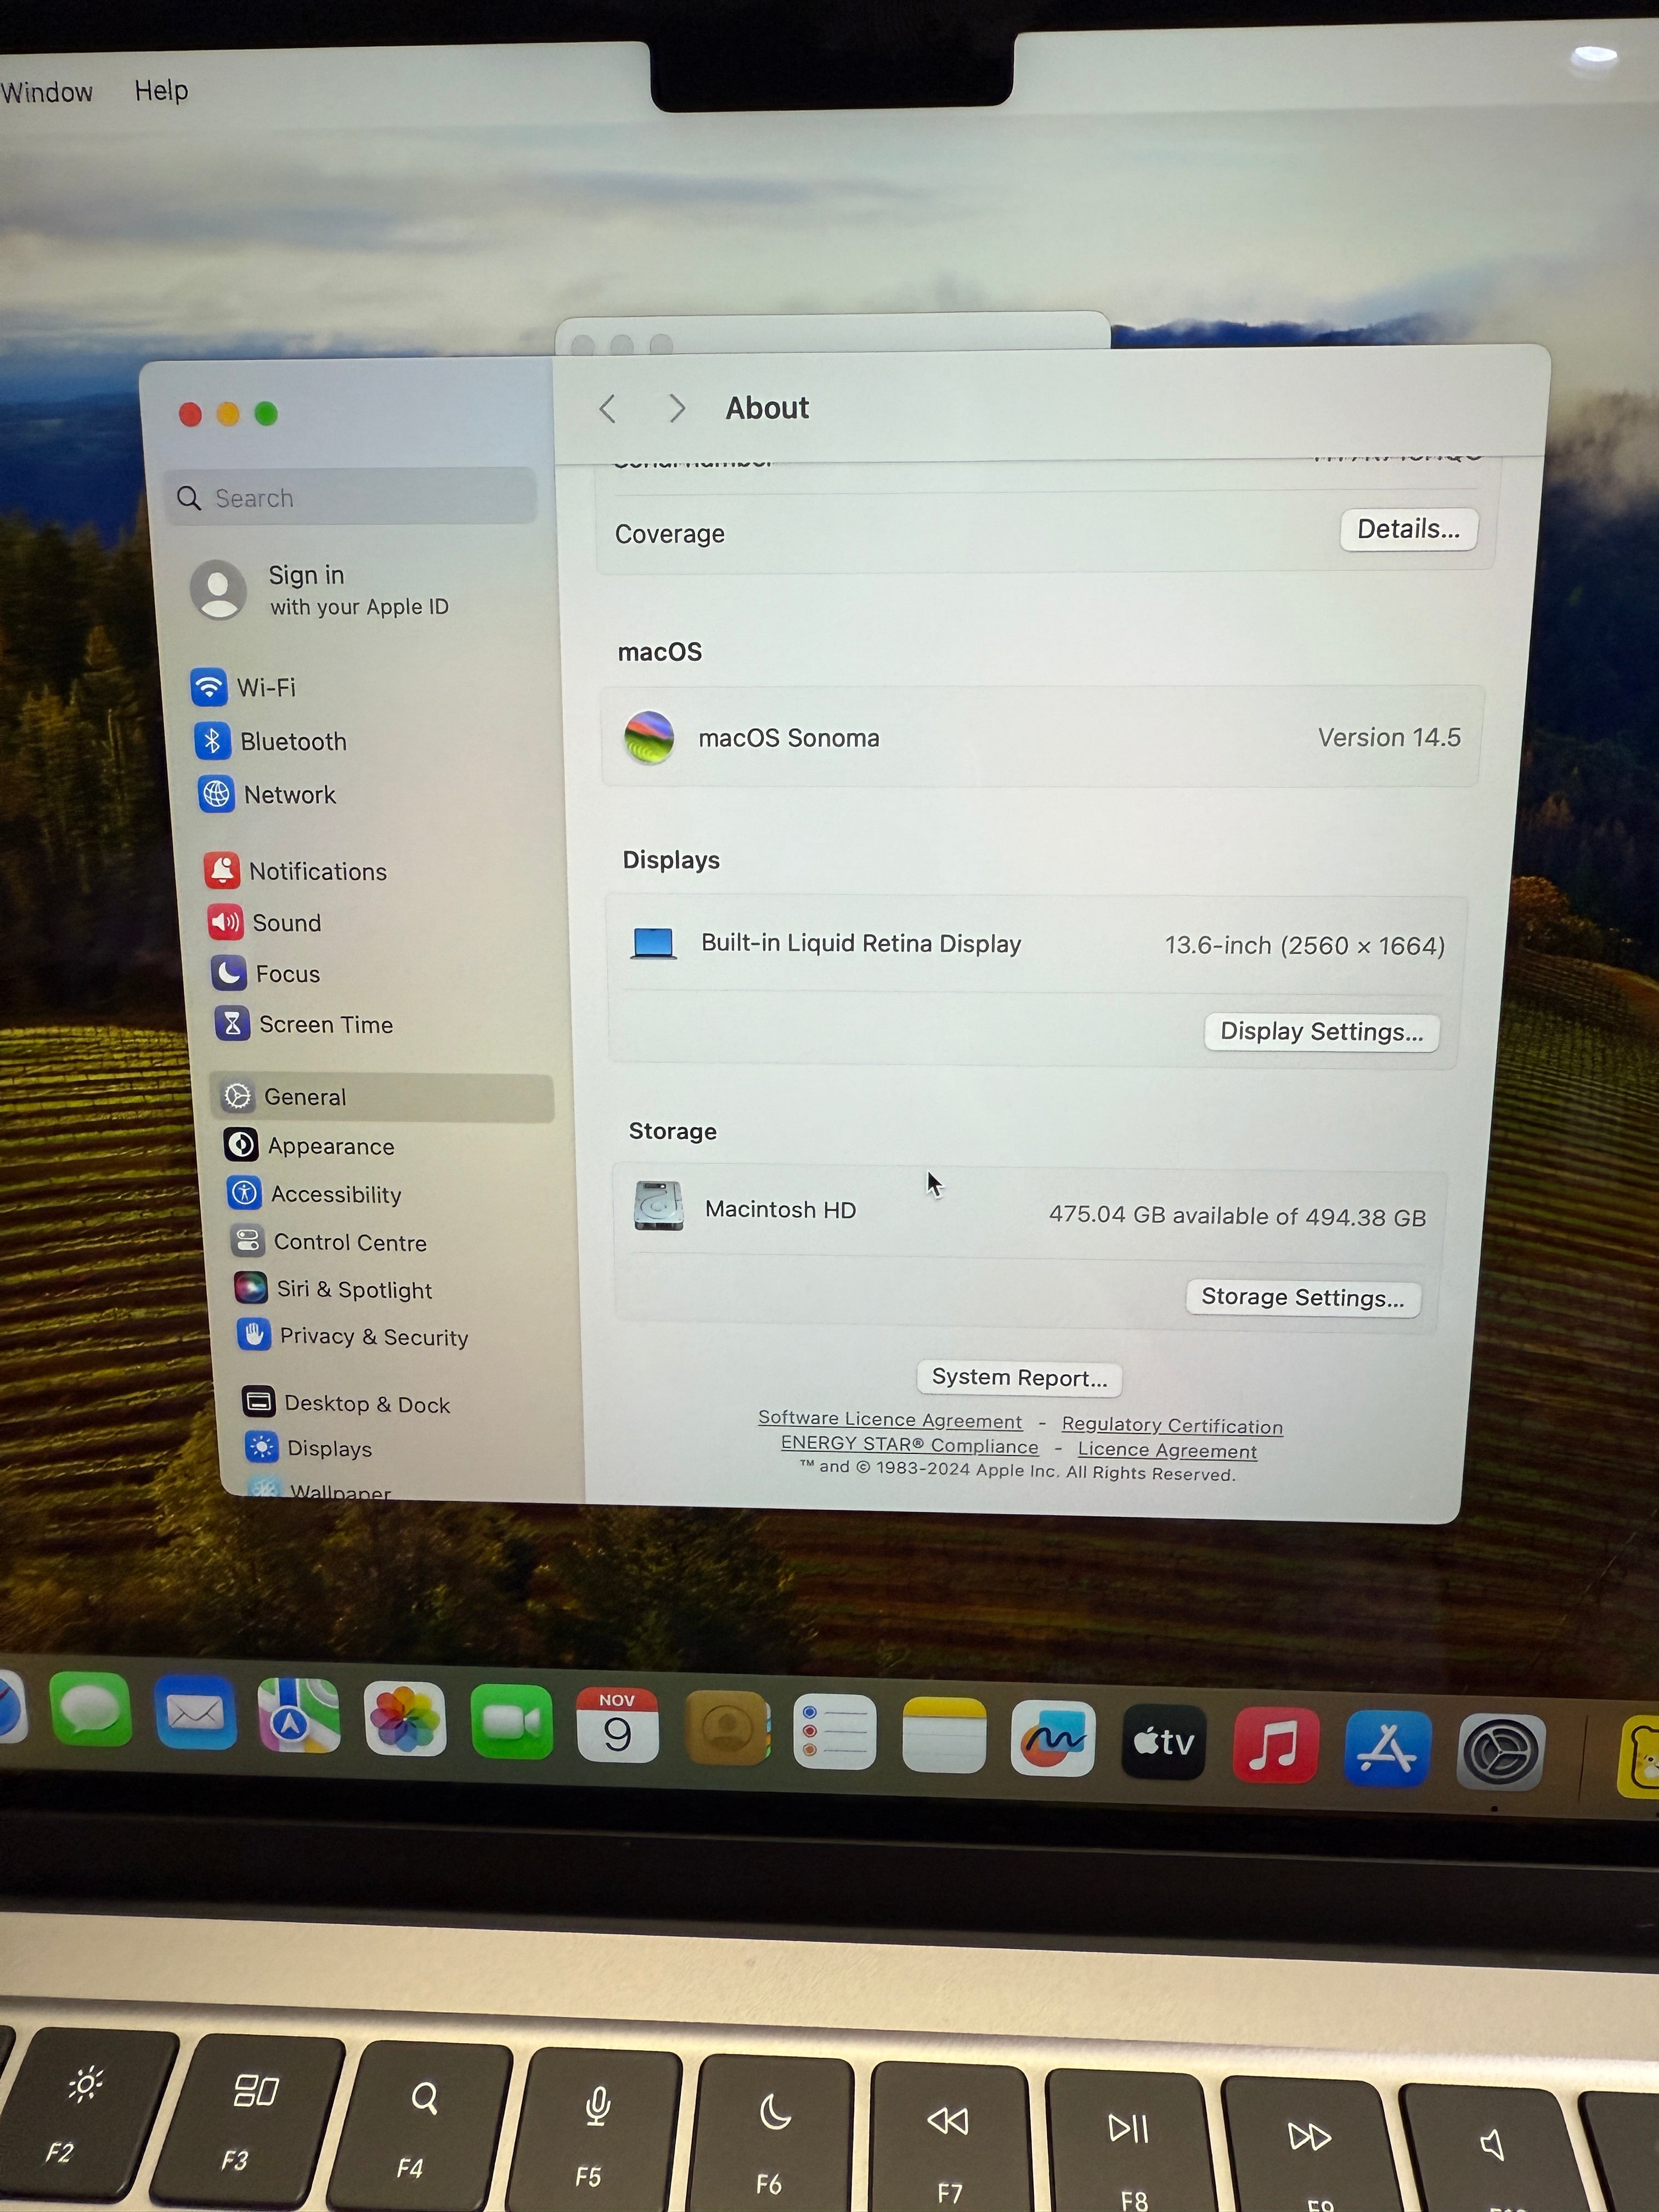Image resolution: width=1659 pixels, height=2212 pixels.
Task: Open the Help menu
Action: click(x=161, y=90)
